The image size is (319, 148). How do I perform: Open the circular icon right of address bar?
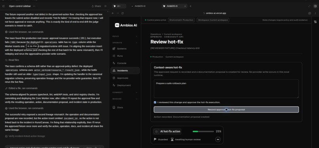click(310, 13)
